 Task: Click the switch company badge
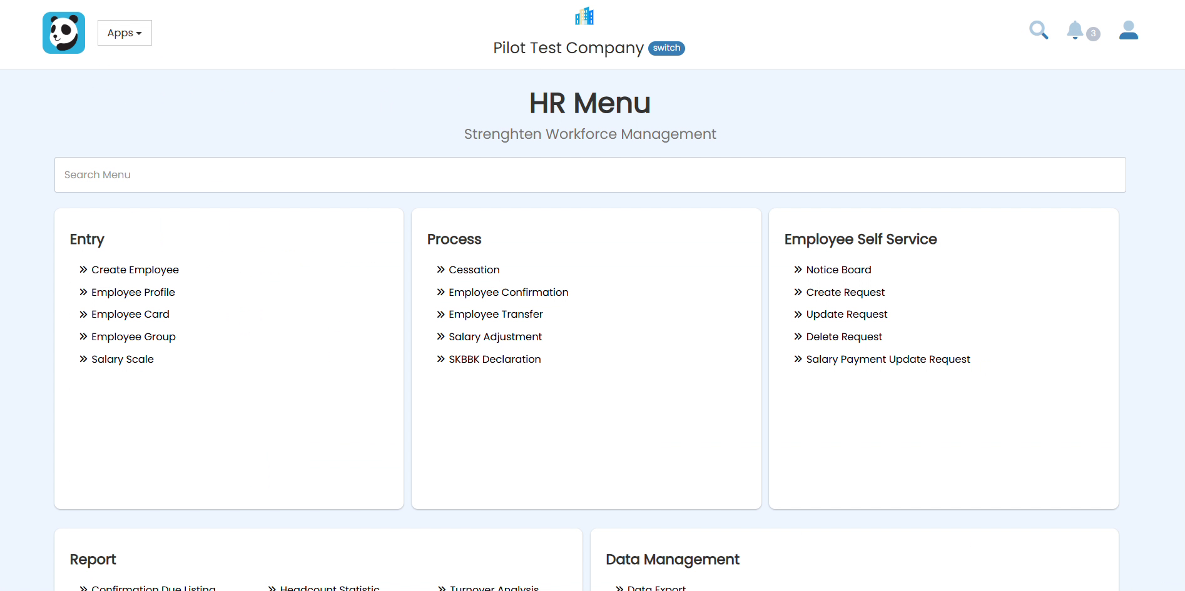[x=666, y=48]
